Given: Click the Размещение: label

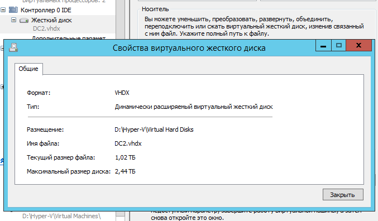Looking at the screenshot, I should [45, 129].
